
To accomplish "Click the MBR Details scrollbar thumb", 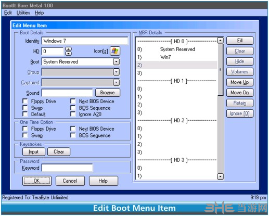I will pos(220,70).
